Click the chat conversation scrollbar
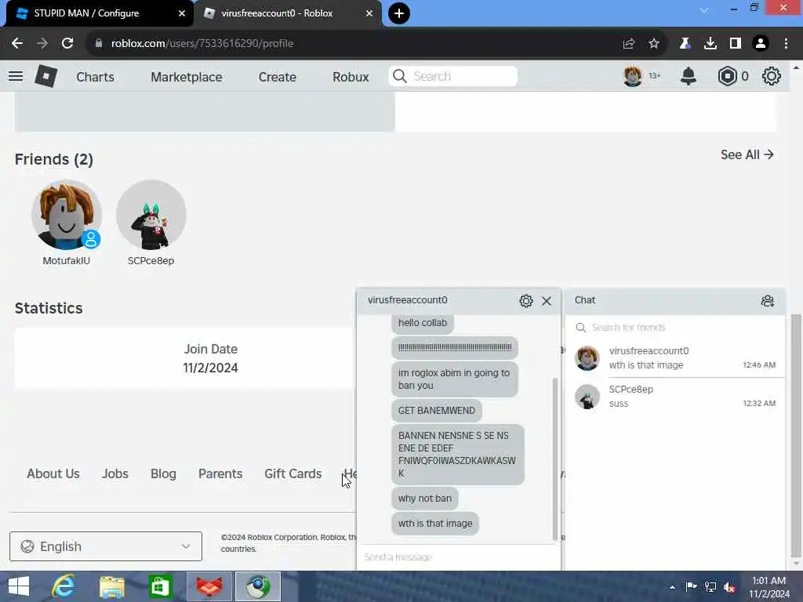This screenshot has height=602, width=803. click(554, 458)
